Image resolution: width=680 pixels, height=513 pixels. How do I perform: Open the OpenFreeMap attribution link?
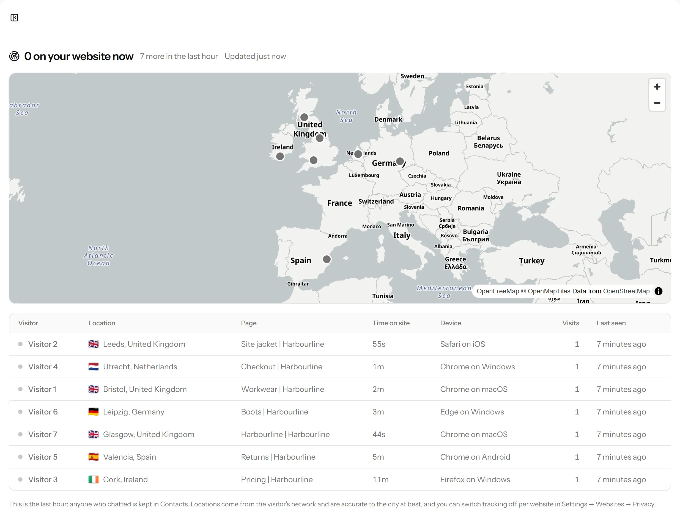498,291
